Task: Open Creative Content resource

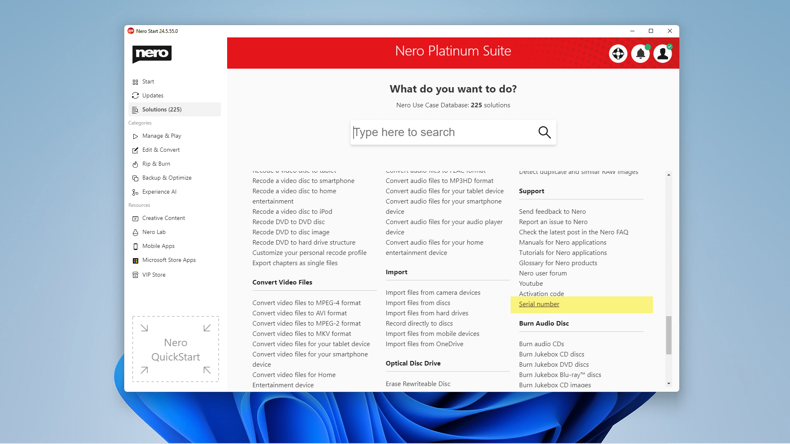Action: [174, 218]
